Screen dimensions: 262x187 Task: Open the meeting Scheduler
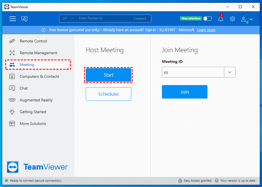[x=109, y=94]
